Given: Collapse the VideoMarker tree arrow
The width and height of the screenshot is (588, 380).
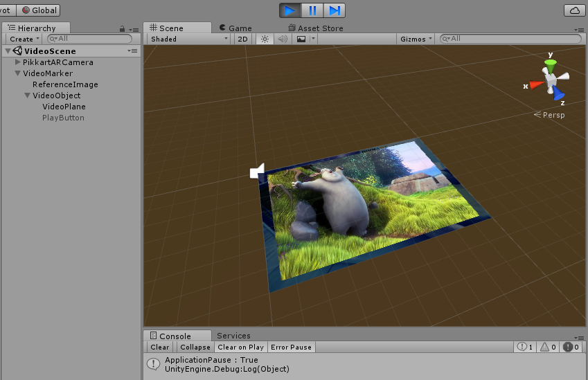Looking at the screenshot, I should coord(17,73).
